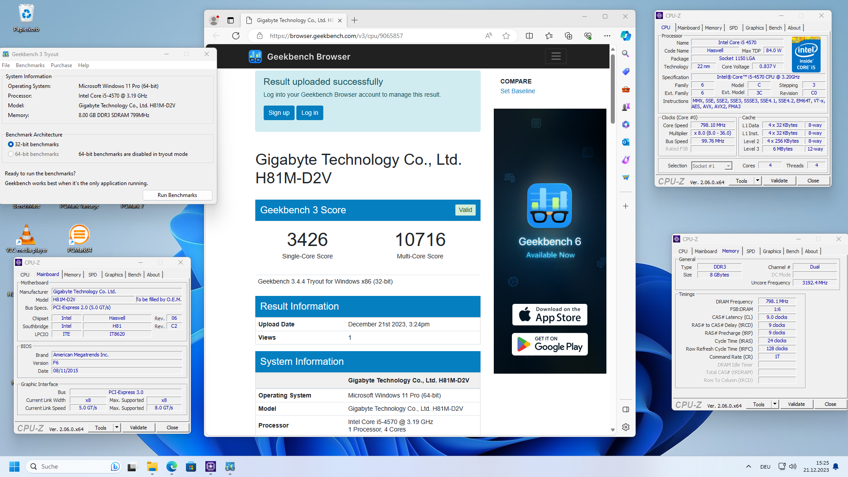Refresh the Geekbench Browser page

pyautogui.click(x=236, y=36)
